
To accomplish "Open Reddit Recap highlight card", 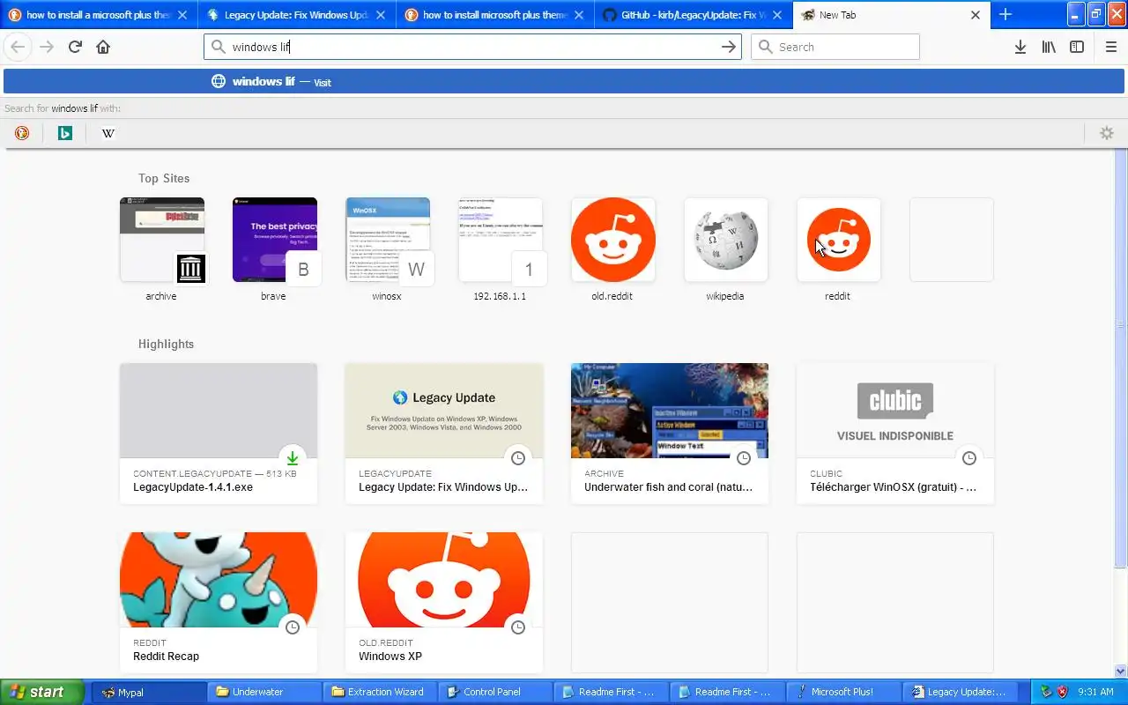I will pyautogui.click(x=219, y=603).
